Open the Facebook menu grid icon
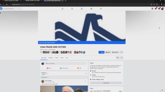Image resolution: width=165 pixels, height=92 pixels. coord(152,9)
